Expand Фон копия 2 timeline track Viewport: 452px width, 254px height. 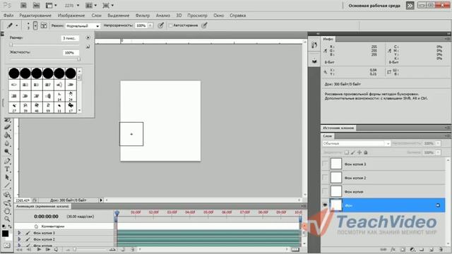pyautogui.click(x=19, y=239)
